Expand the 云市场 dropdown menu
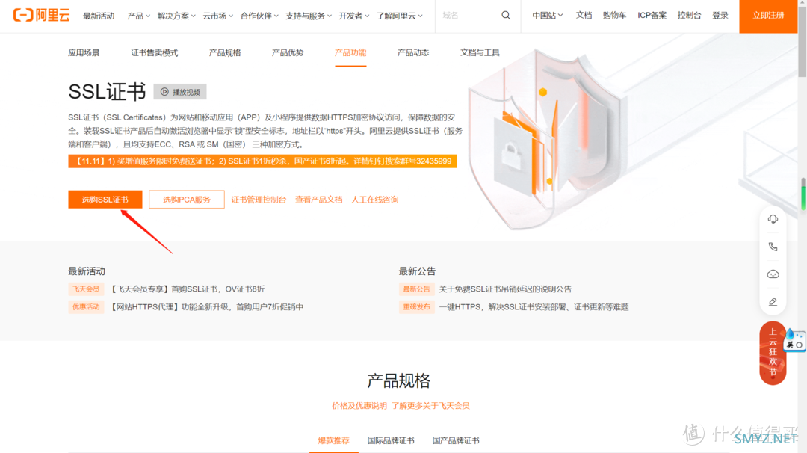The height and width of the screenshot is (453, 807). pos(217,16)
